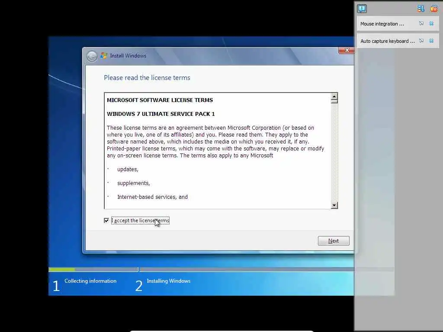Click the 'updates,' bullet text
The width and height of the screenshot is (443, 332).
click(x=128, y=169)
